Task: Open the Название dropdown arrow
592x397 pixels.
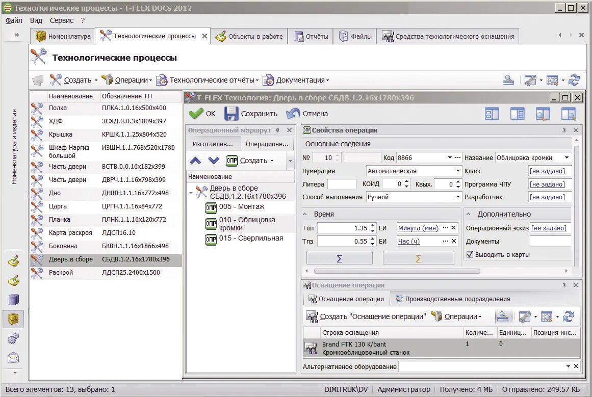Action: click(567, 157)
